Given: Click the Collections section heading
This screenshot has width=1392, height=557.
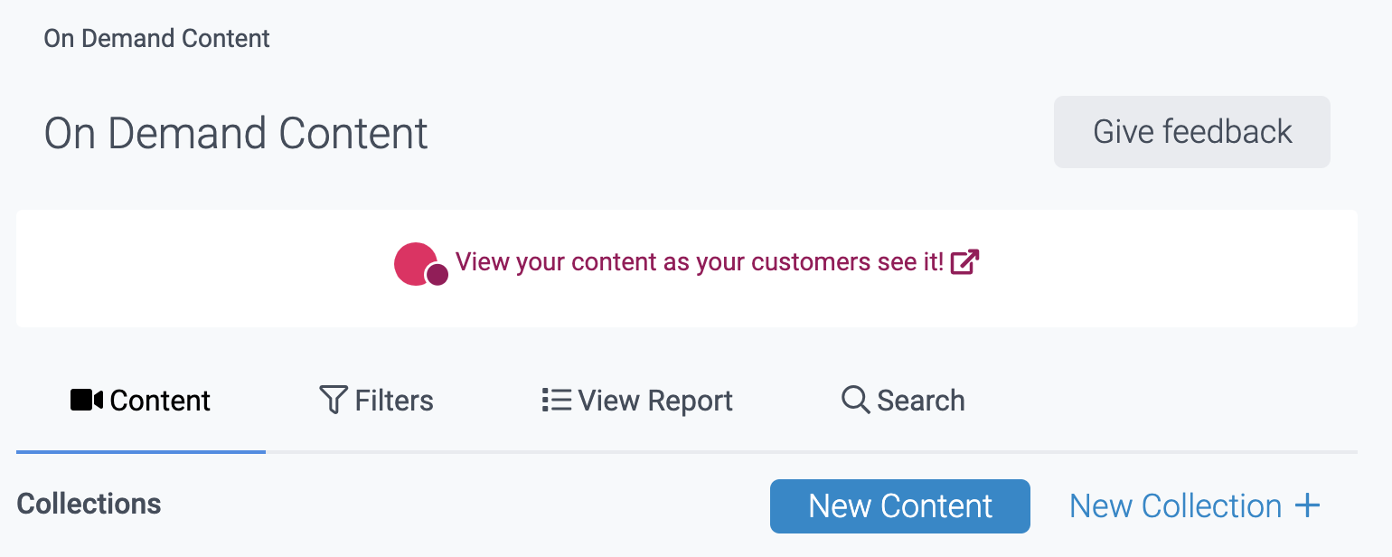Looking at the screenshot, I should (89, 504).
